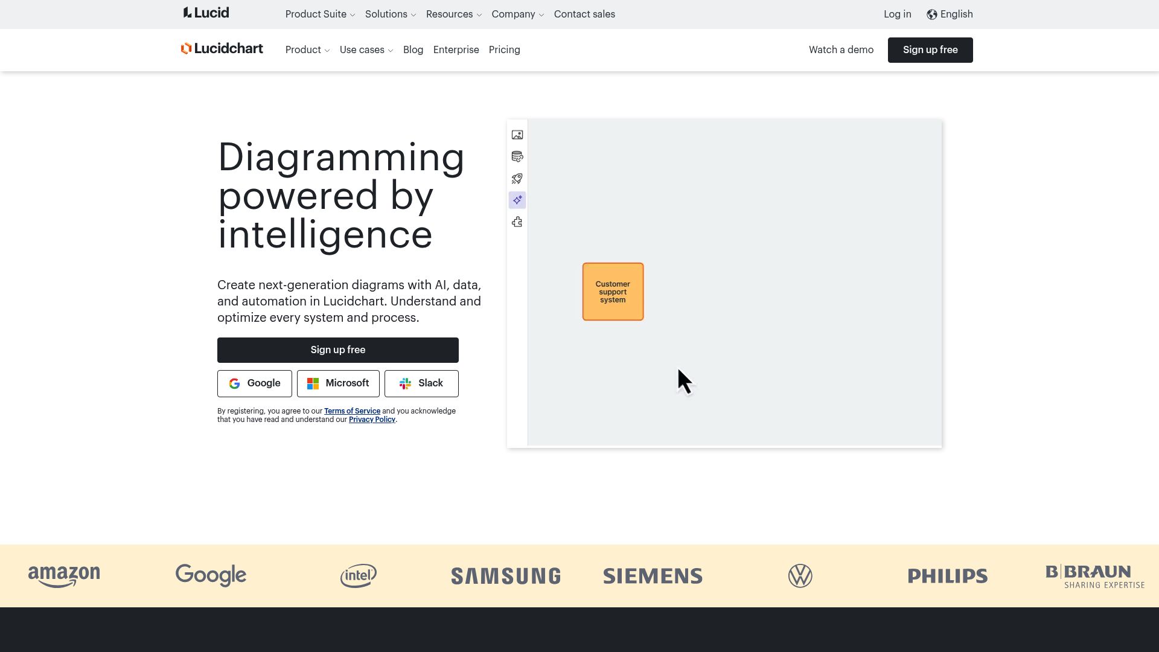1159x652 pixels.
Task: Click the "Diagramming powered by intelligence" heading
Action: (341, 196)
